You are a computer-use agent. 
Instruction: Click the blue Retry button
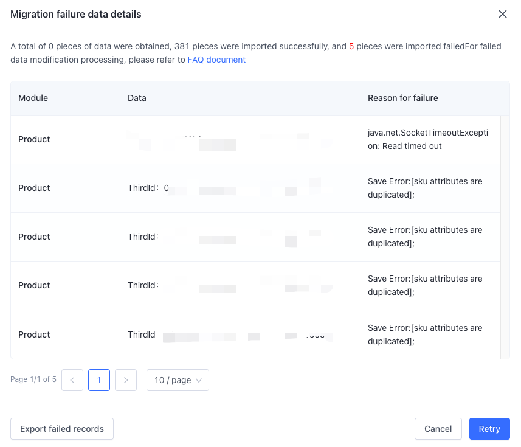pyautogui.click(x=489, y=429)
